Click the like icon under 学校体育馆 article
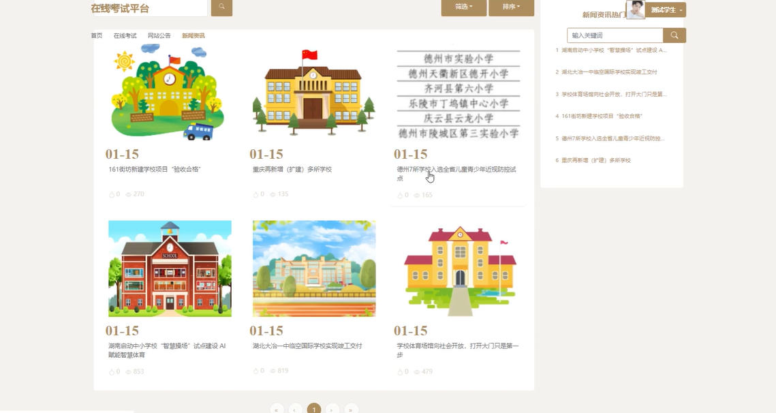This screenshot has width=776, height=413. [400, 371]
